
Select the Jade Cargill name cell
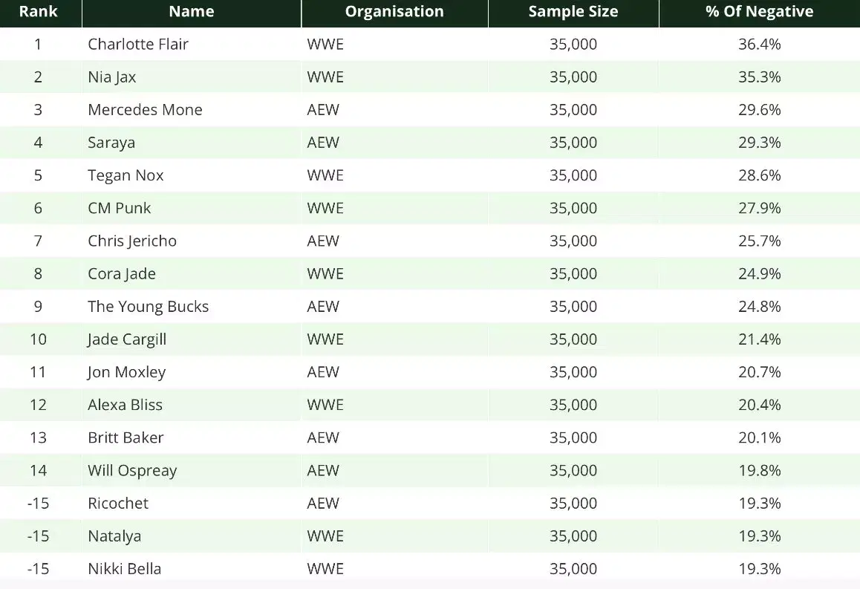127,339
